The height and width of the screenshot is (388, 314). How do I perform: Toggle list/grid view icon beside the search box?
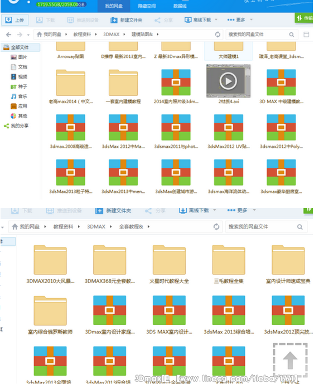306,35
